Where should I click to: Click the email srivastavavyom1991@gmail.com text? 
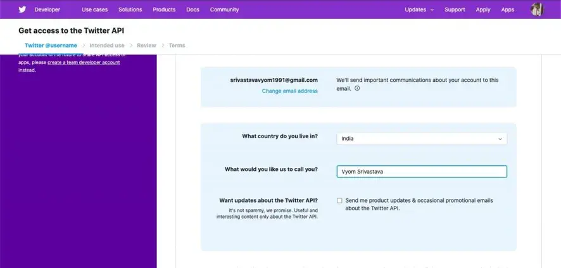(274, 80)
